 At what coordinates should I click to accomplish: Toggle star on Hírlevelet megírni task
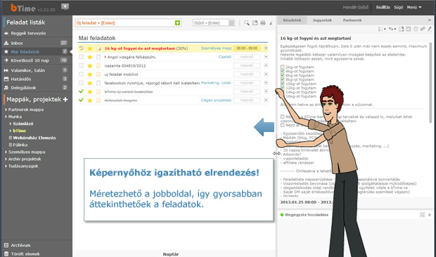pos(90,100)
